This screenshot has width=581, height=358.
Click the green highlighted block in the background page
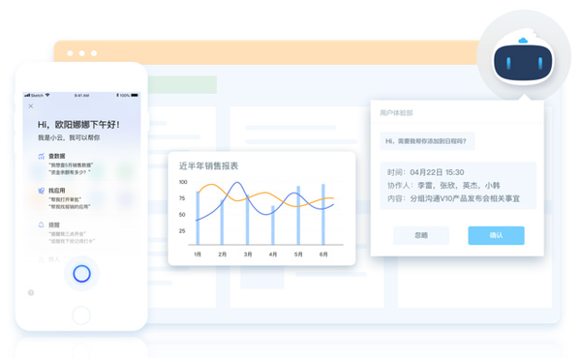182,85
